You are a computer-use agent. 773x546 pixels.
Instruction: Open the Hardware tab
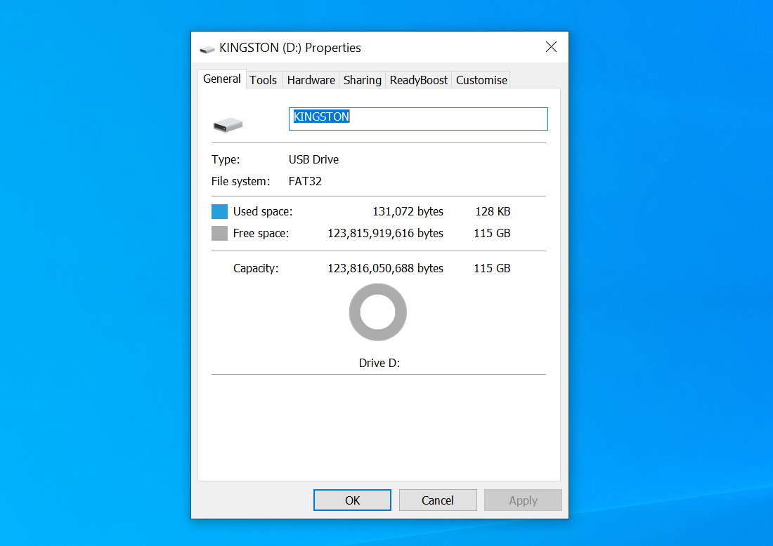[311, 80]
